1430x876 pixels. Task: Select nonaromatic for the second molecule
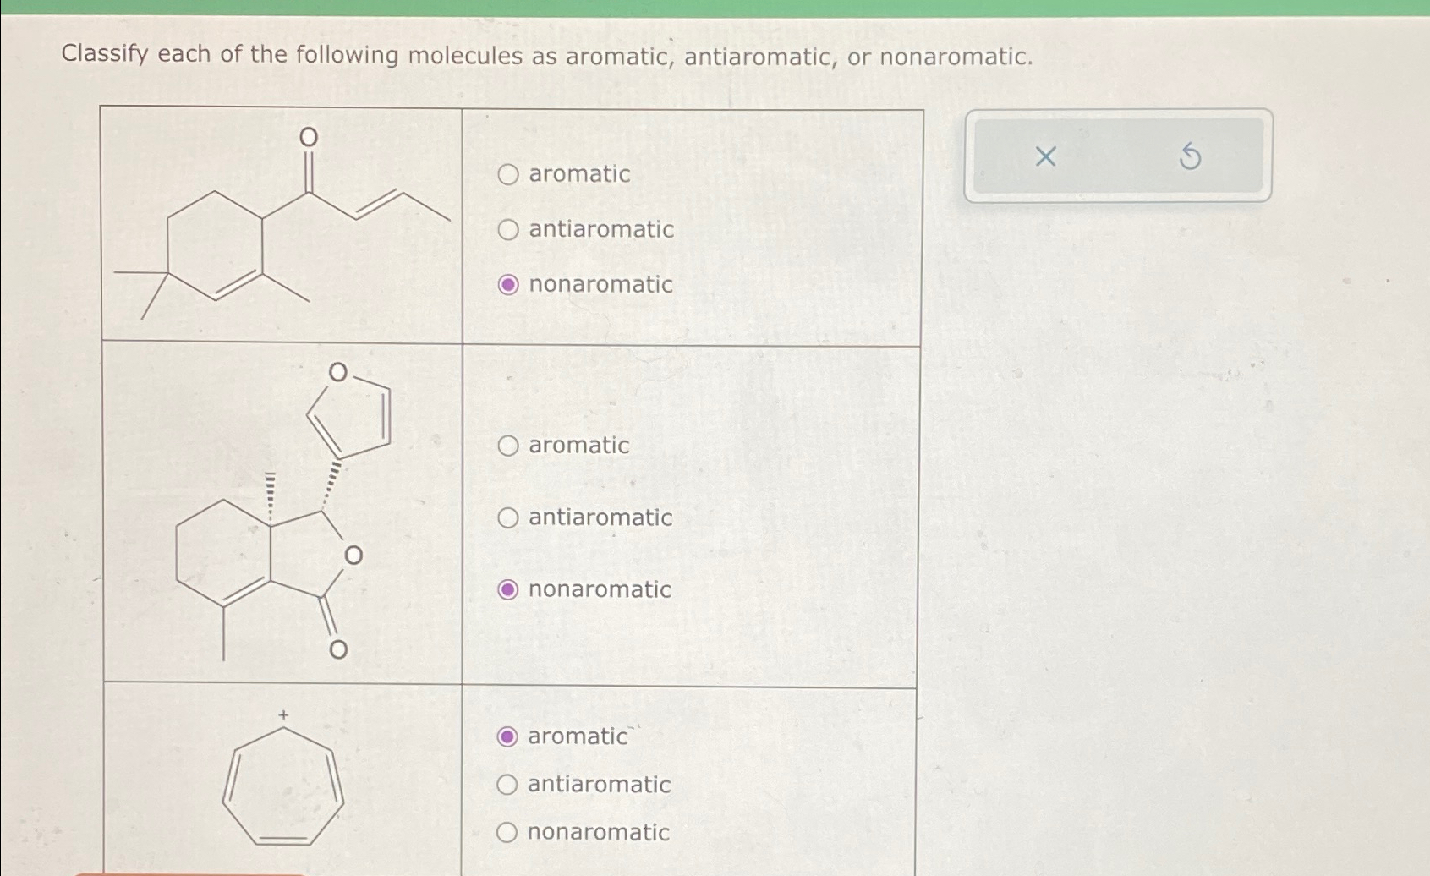pyautogui.click(x=508, y=589)
